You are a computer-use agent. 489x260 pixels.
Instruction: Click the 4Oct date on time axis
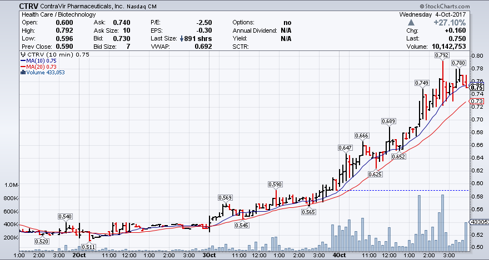pos(340,256)
